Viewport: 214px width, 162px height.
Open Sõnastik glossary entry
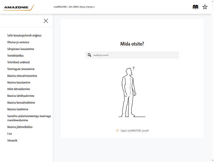(12, 140)
